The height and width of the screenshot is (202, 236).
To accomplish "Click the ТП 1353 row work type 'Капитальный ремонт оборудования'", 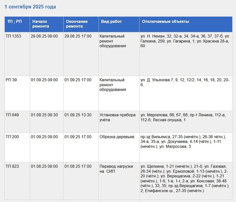I will coord(119,54).
